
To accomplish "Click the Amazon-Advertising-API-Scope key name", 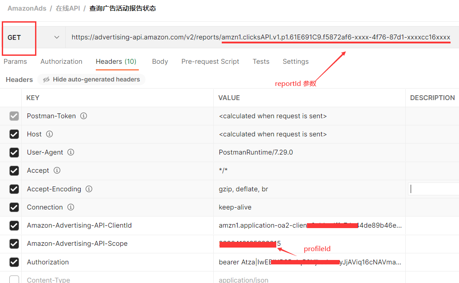I will 77,244.
